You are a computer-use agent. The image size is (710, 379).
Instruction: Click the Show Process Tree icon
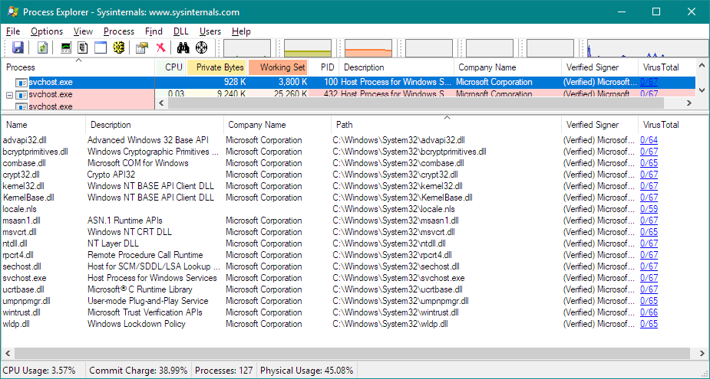click(83, 47)
